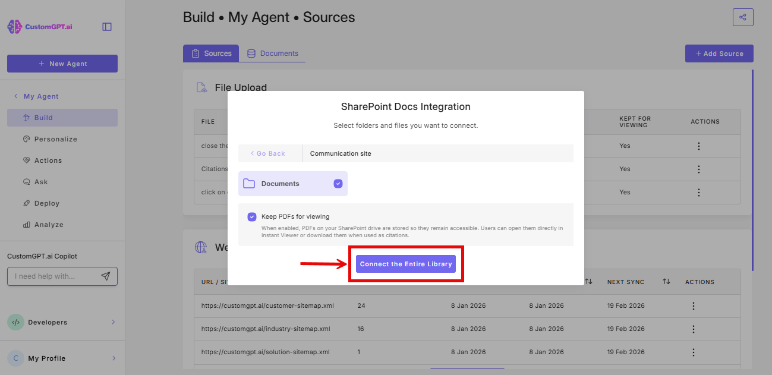Viewport: 772px width, 375px height.
Task: Click the share icon button
Action: 743,17
